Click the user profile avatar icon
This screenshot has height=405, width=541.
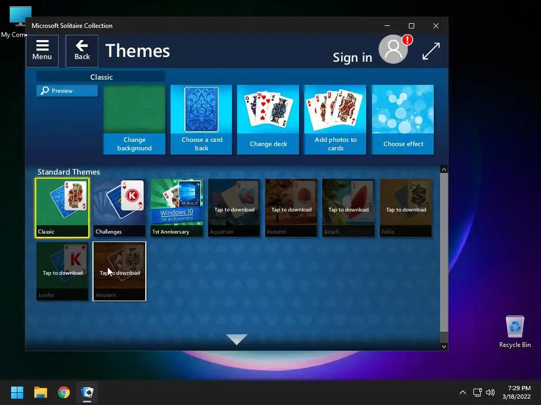click(393, 50)
